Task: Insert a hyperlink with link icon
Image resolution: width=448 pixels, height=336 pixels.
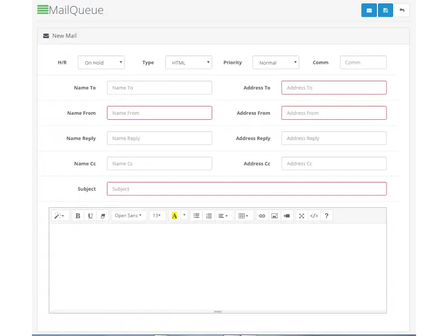Action: (x=262, y=216)
